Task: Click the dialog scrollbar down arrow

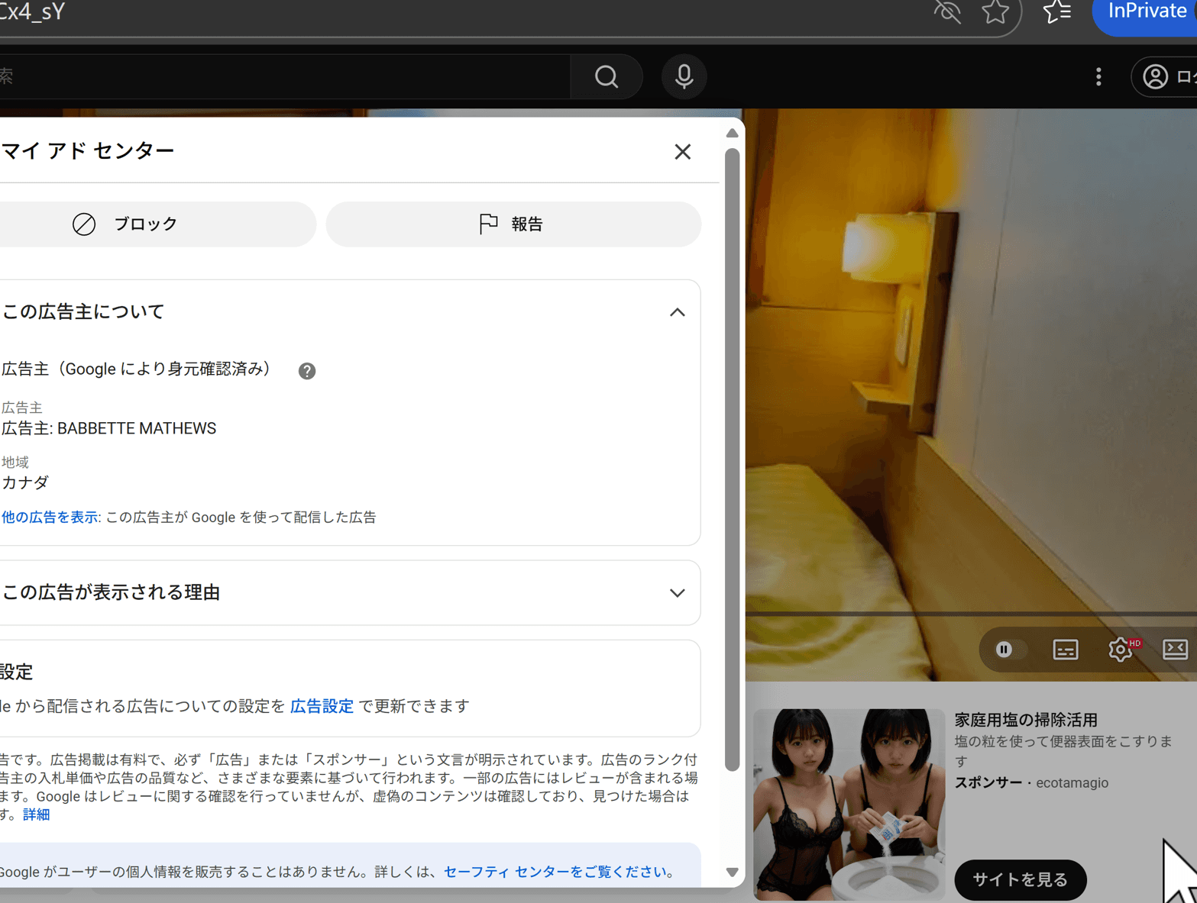Action: tap(732, 872)
